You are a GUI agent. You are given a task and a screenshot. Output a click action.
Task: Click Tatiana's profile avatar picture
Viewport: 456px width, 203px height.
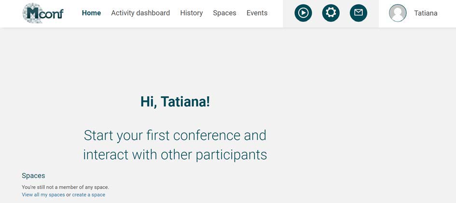click(x=398, y=13)
